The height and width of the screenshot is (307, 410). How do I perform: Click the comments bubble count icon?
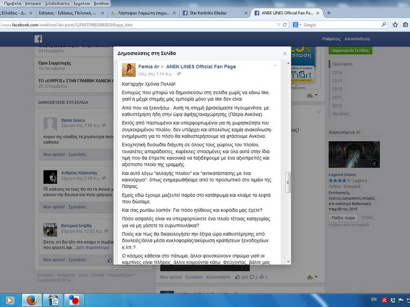point(252,277)
